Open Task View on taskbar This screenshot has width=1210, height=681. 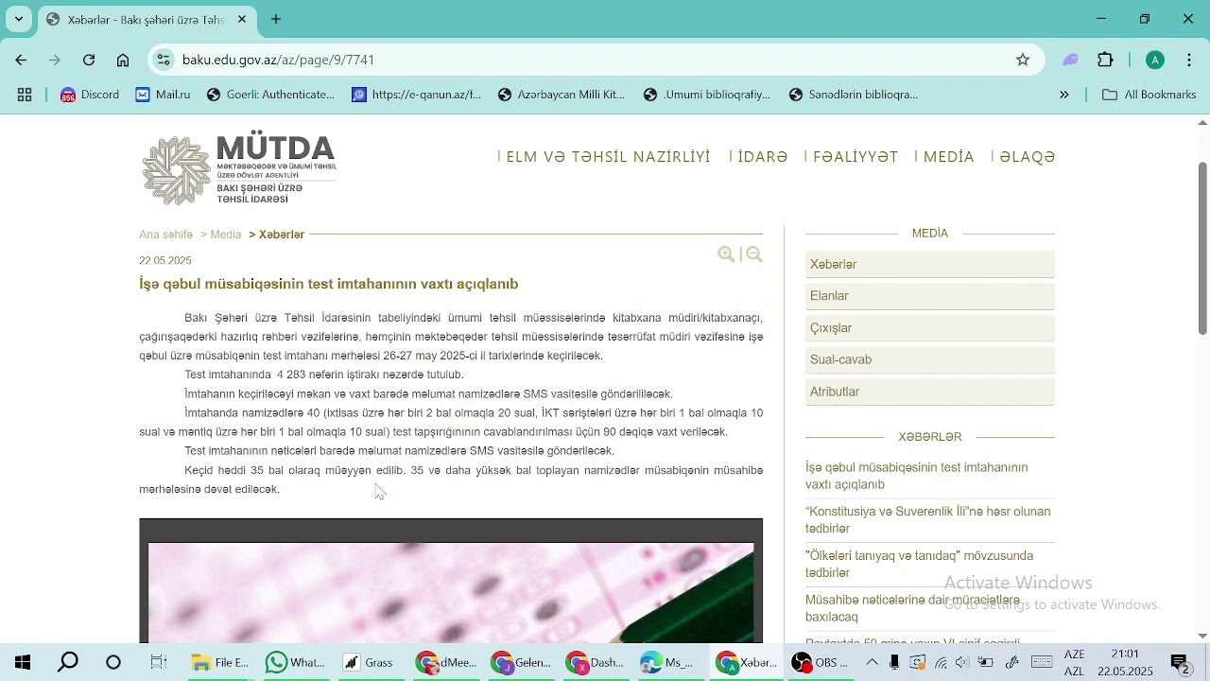158,662
